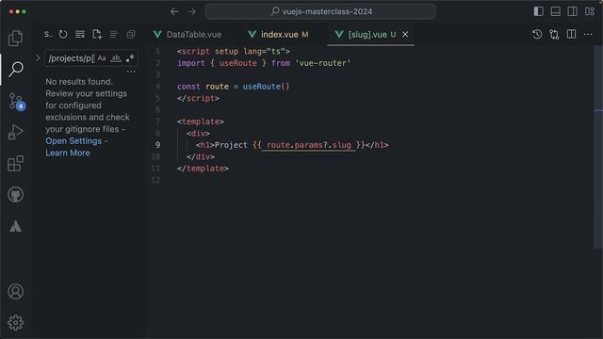The image size is (603, 339).
Task: Open command center vuejs-masterclass-2024
Action: pyautogui.click(x=320, y=11)
